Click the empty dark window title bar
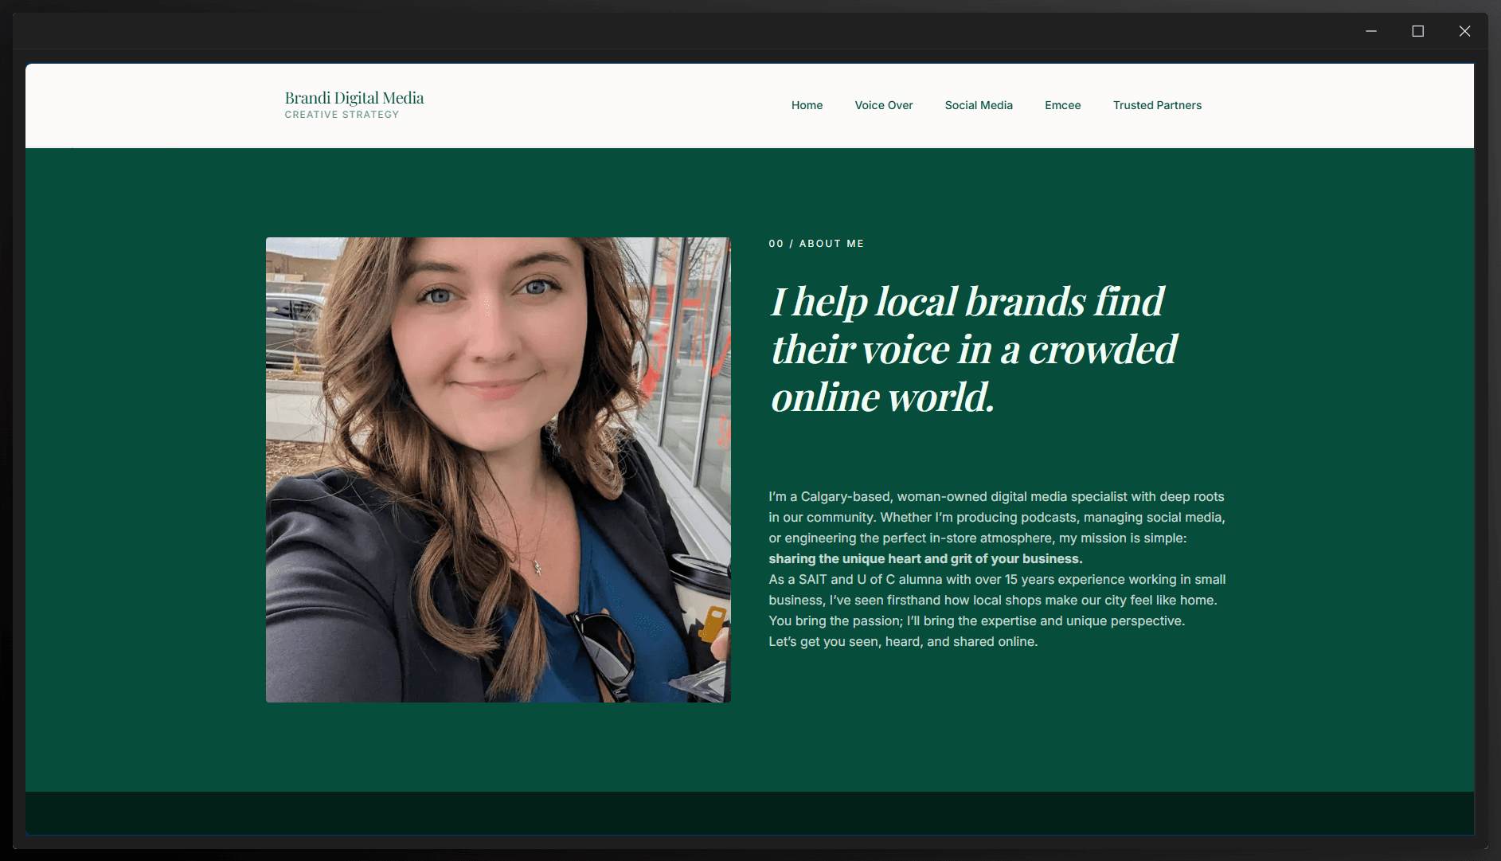Image resolution: width=1501 pixels, height=861 pixels. pos(637,32)
